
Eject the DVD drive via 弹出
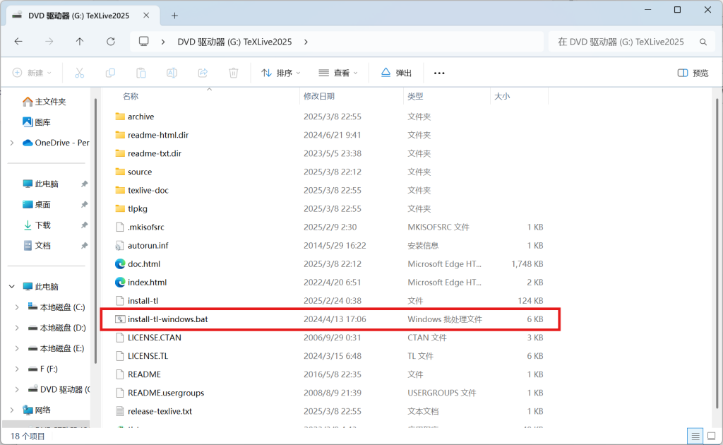pos(396,73)
